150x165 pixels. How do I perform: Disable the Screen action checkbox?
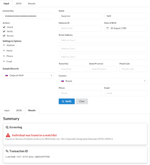tap(4, 36)
